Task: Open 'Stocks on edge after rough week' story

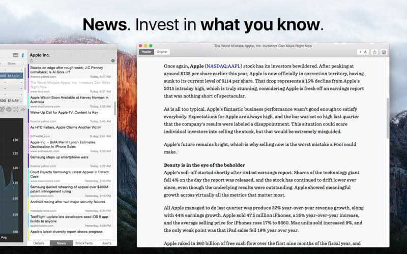Action: point(70,72)
